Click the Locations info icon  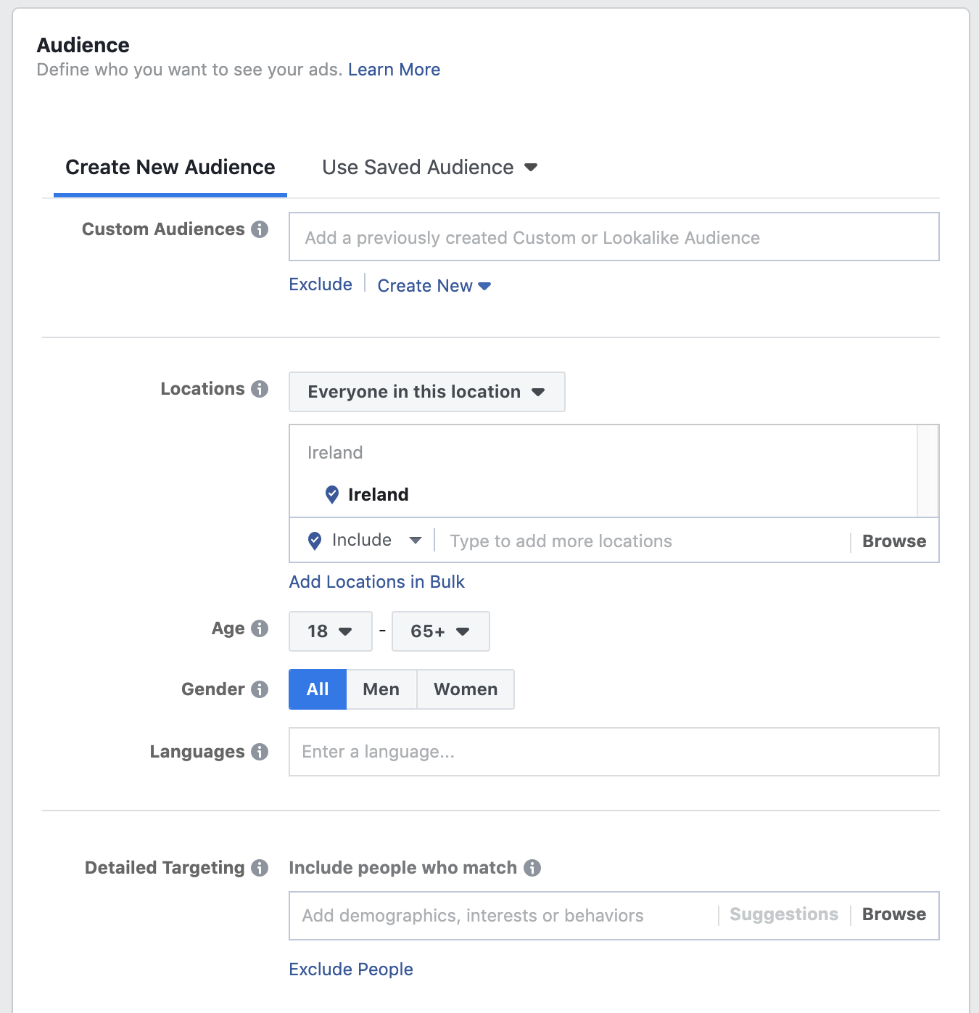(x=260, y=389)
